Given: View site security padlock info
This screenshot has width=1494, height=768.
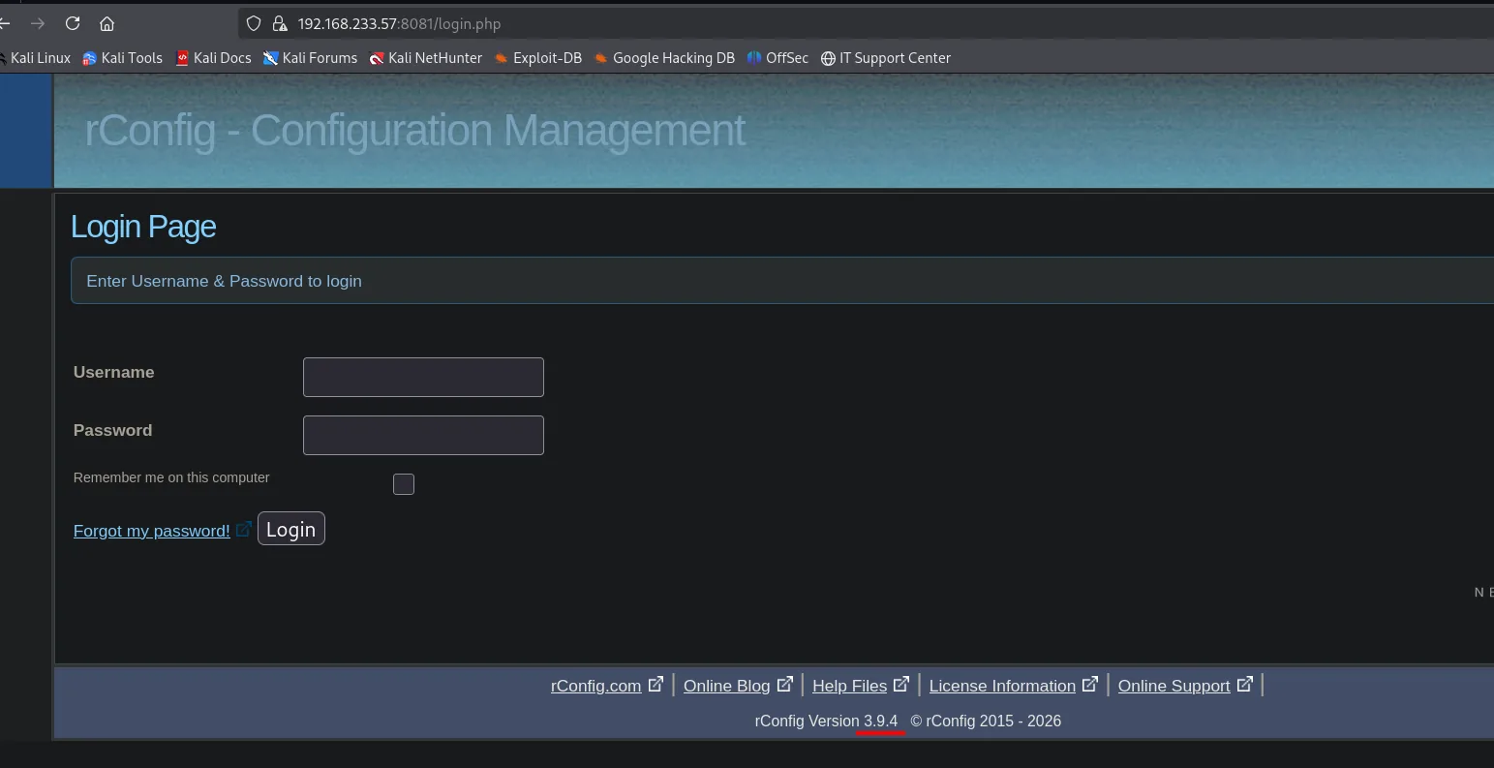Looking at the screenshot, I should [279, 23].
